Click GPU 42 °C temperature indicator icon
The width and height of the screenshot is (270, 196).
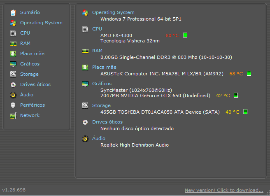tap(236, 95)
